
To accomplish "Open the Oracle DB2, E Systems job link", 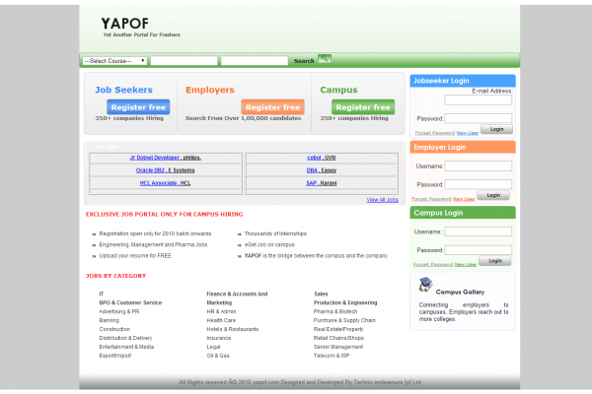I will point(166,170).
